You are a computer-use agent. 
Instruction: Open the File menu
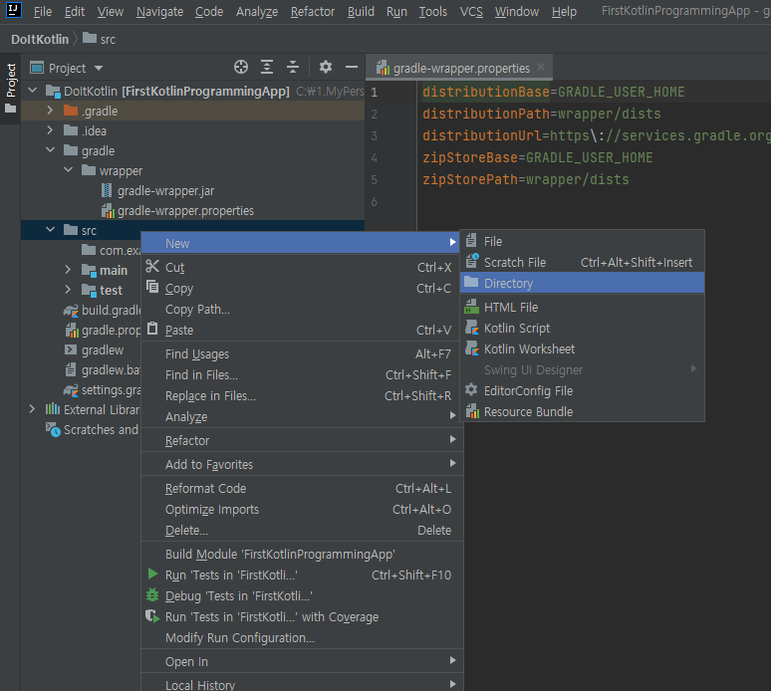(x=42, y=11)
